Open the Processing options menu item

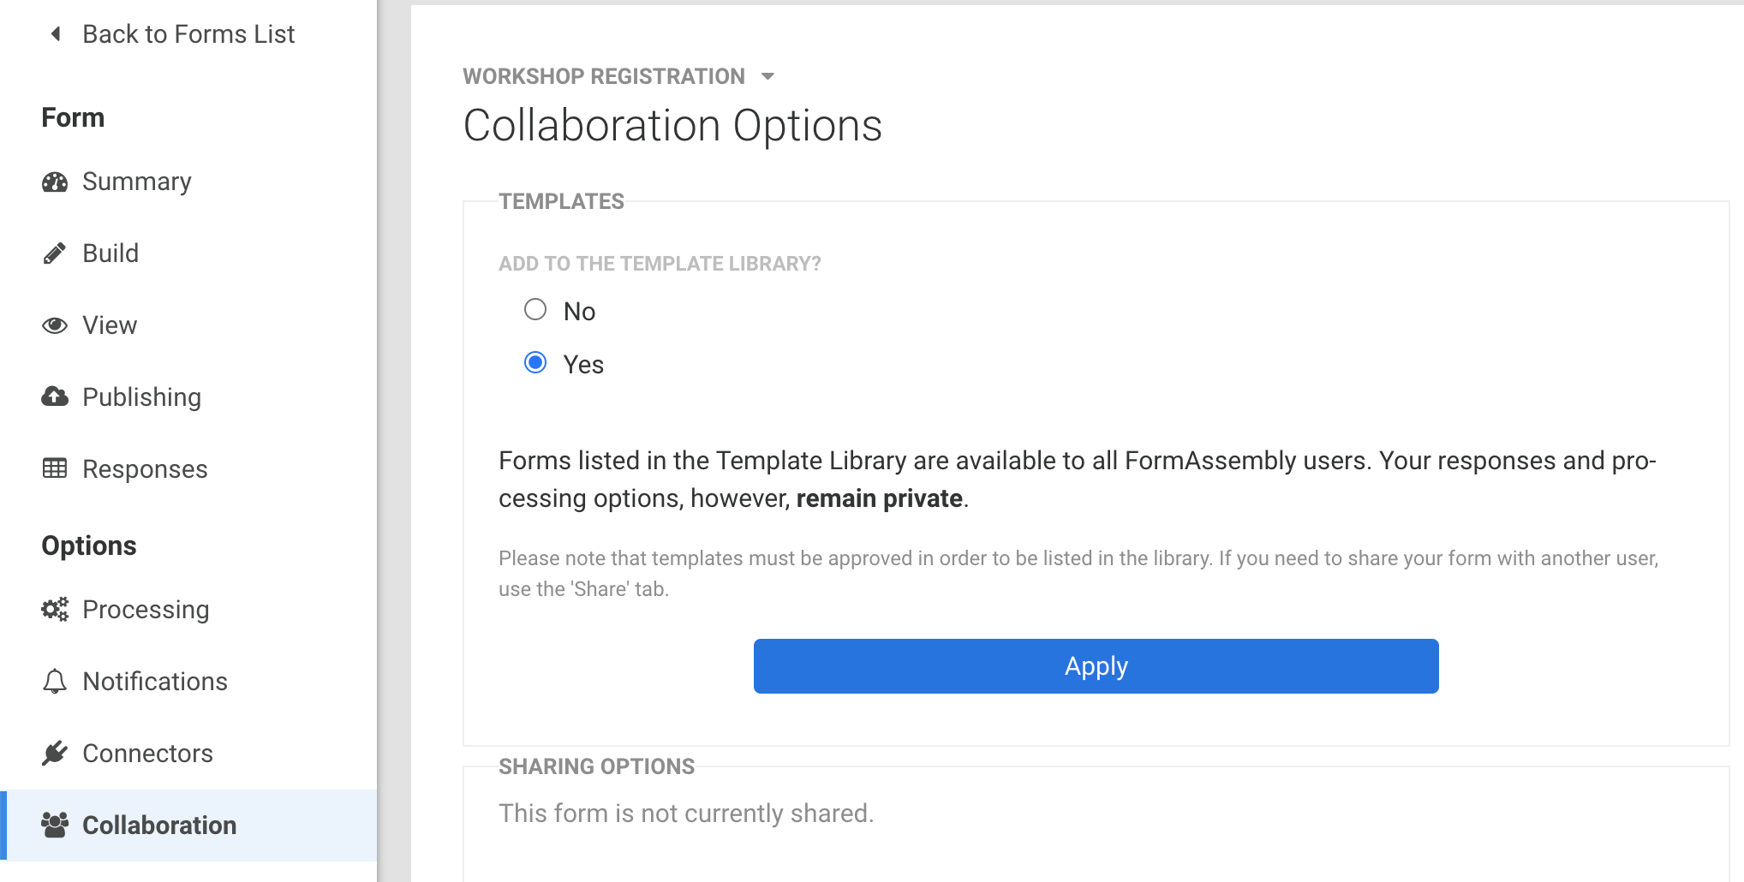(x=146, y=610)
